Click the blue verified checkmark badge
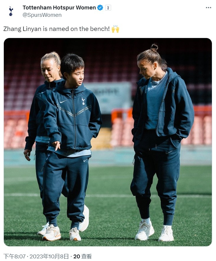 100,8
